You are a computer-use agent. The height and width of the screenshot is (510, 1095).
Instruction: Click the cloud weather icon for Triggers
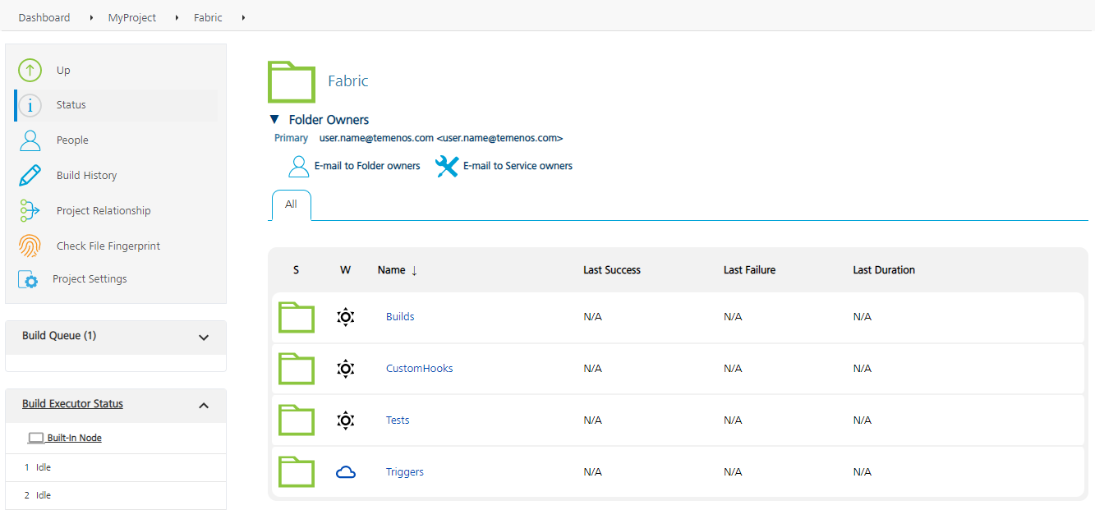tap(346, 472)
